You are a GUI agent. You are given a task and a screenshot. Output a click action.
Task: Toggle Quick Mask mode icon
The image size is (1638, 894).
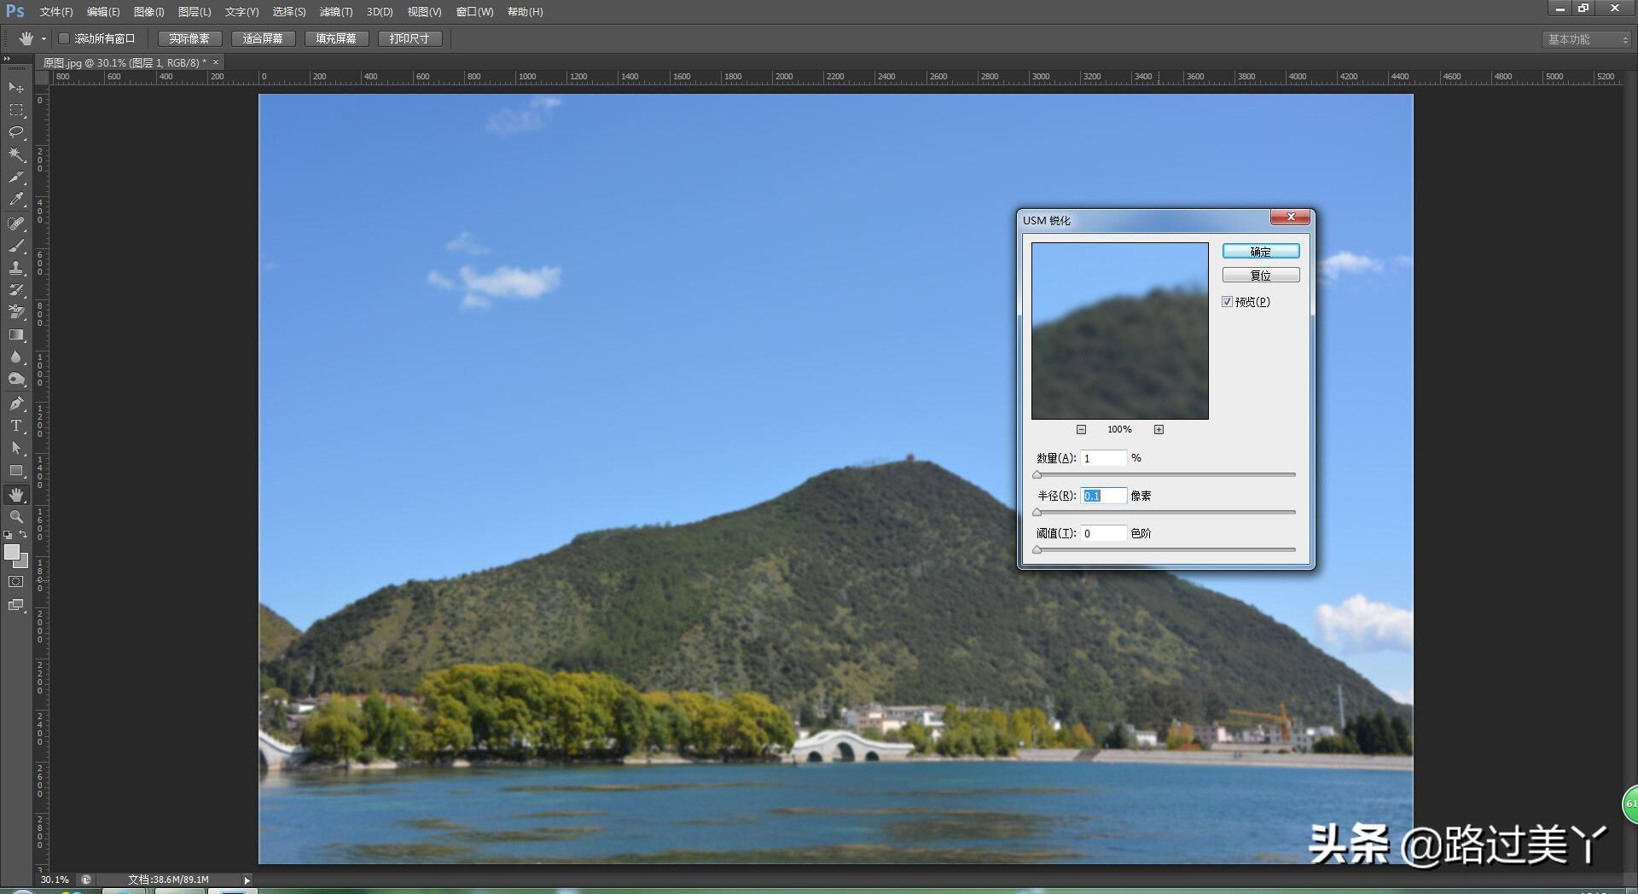point(16,582)
